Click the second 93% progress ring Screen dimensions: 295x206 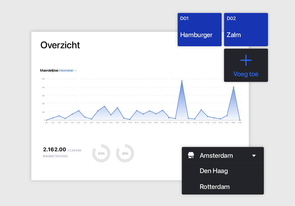click(125, 153)
